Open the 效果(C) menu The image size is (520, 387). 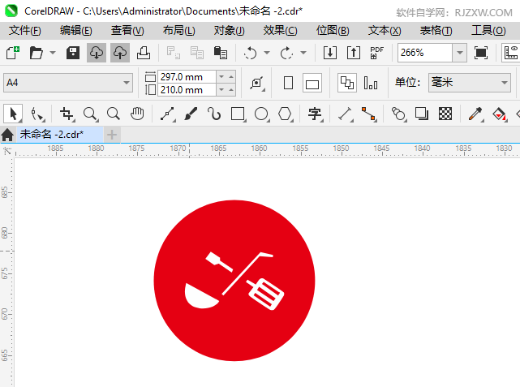(x=280, y=31)
